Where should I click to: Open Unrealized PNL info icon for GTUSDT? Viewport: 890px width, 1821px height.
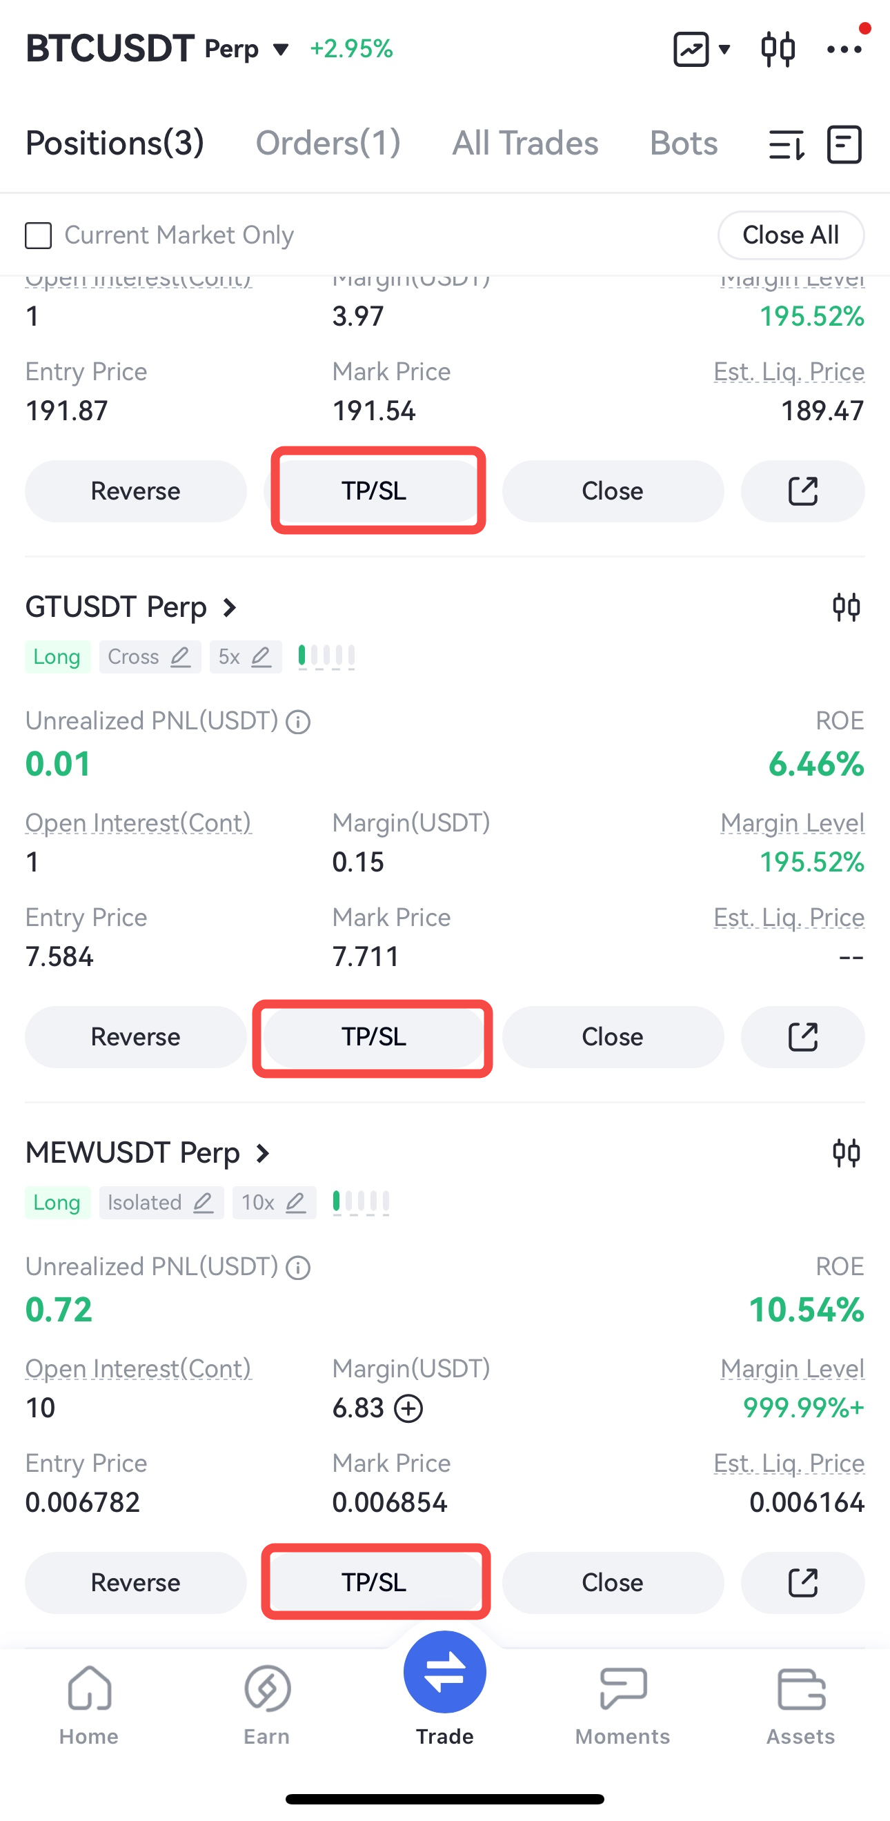coord(298,722)
